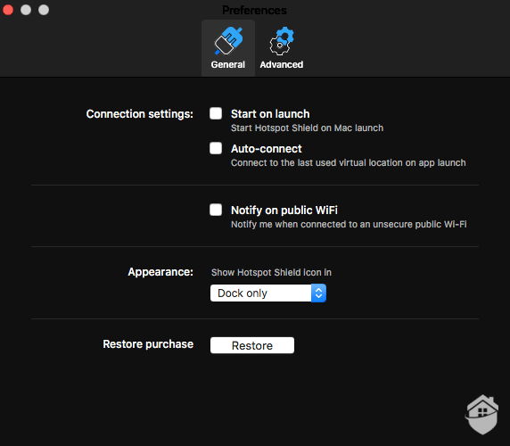This screenshot has width=510, height=446.
Task: Click the Preferences window title
Action: pyautogui.click(x=254, y=10)
